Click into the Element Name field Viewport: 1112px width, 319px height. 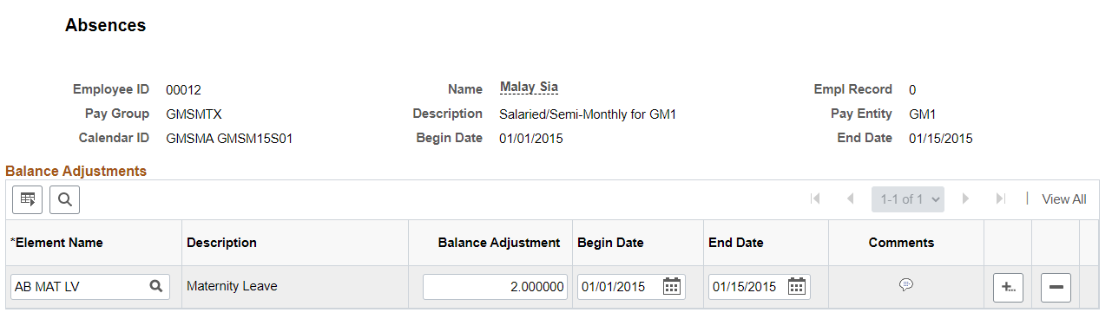coord(80,287)
